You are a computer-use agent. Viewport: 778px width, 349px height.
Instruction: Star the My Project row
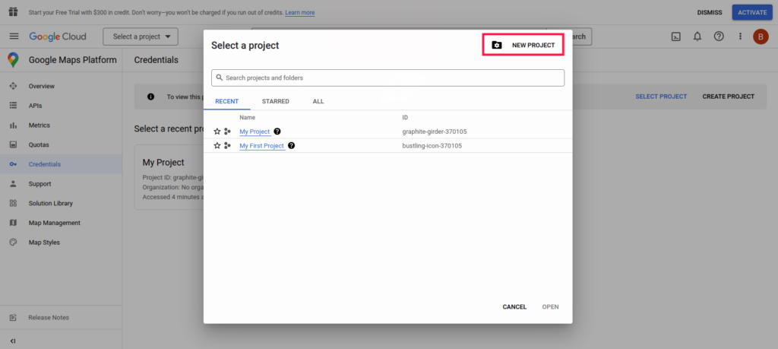[217, 132]
